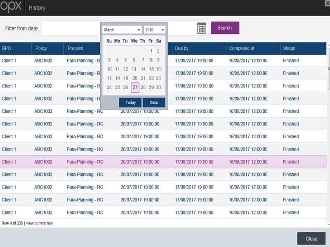Click the BPO column header

tap(7, 48)
